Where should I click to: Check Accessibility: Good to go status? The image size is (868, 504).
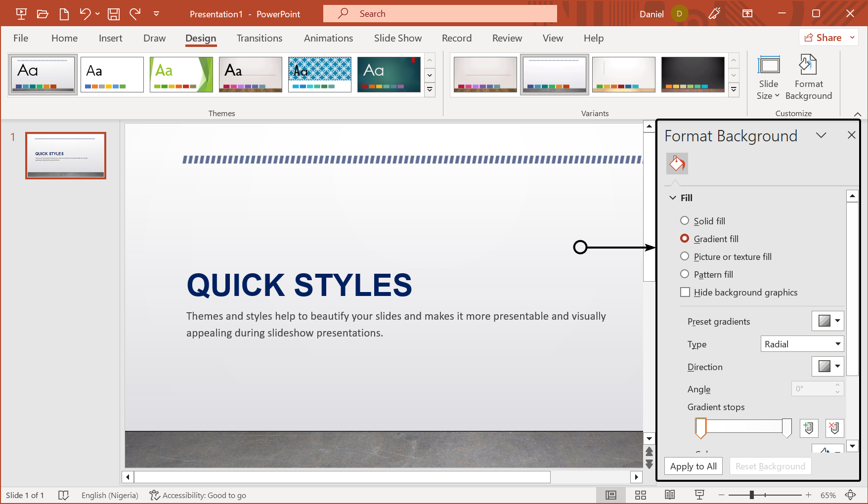[197, 495]
